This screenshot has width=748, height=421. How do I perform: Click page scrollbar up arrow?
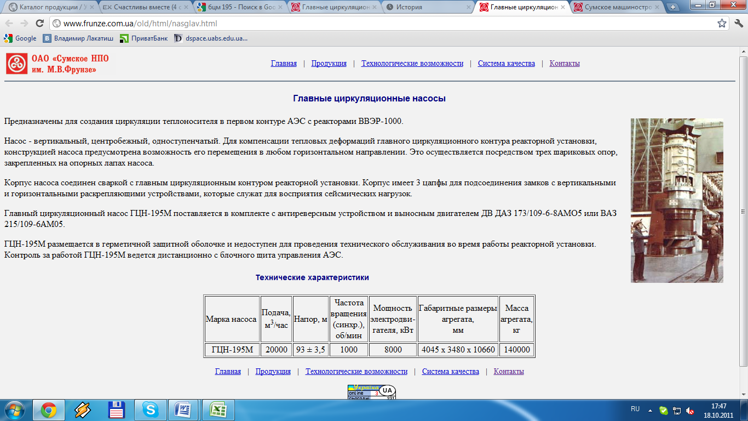[744, 52]
